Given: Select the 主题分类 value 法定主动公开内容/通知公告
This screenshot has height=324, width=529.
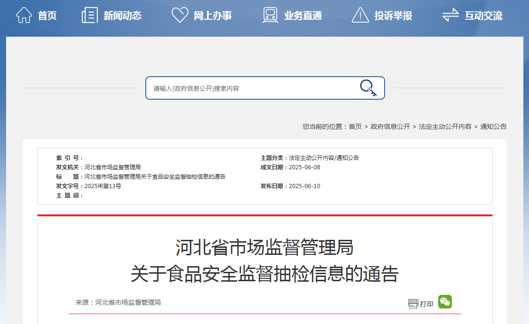Looking at the screenshot, I should 324,158.
